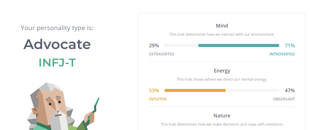Viewport: 310px width, 130px height.
Task: Click the teal Mind trait progress bar
Action: coord(222,45)
